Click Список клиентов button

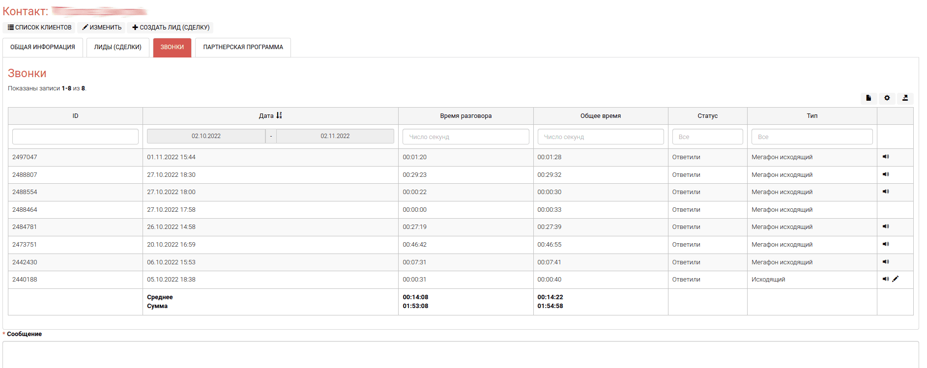(39, 28)
